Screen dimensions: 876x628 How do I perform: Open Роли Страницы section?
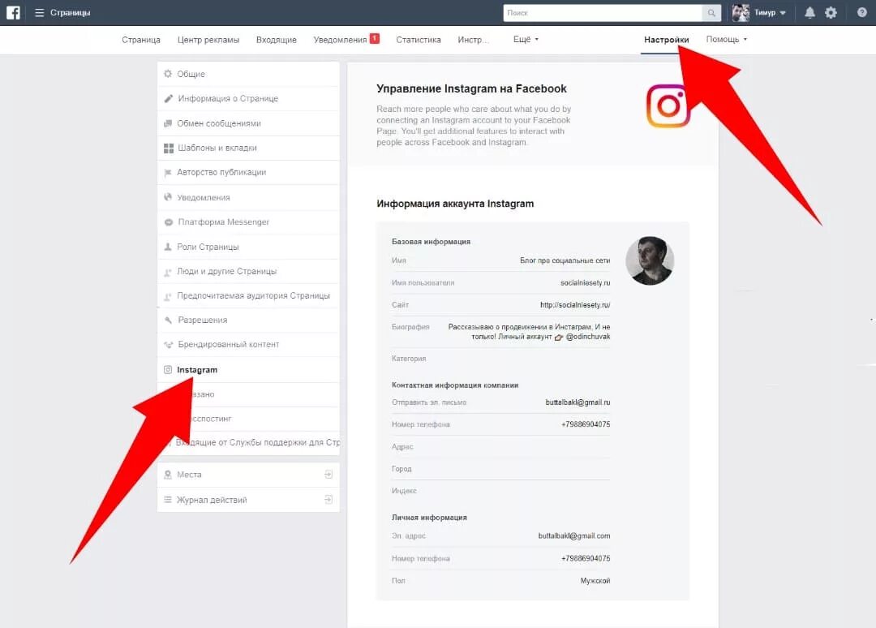coord(249,247)
